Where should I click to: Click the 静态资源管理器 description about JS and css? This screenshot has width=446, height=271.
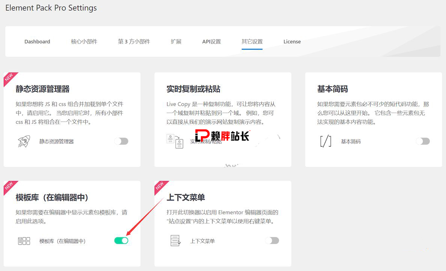click(69, 113)
